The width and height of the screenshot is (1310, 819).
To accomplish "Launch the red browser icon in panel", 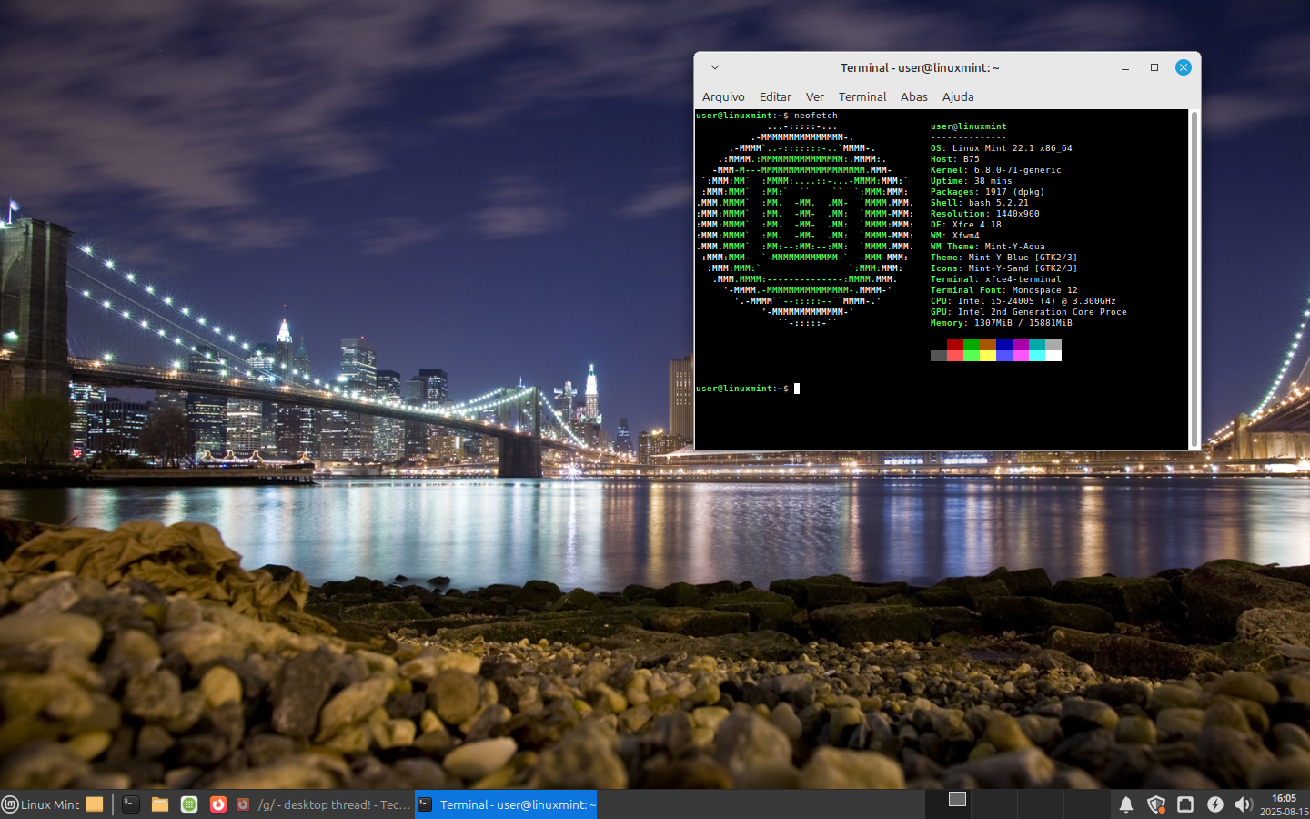I will point(218,804).
